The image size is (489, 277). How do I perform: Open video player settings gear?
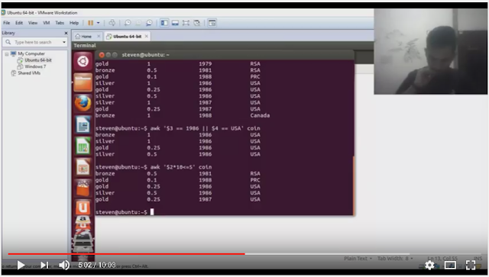pyautogui.click(x=429, y=265)
